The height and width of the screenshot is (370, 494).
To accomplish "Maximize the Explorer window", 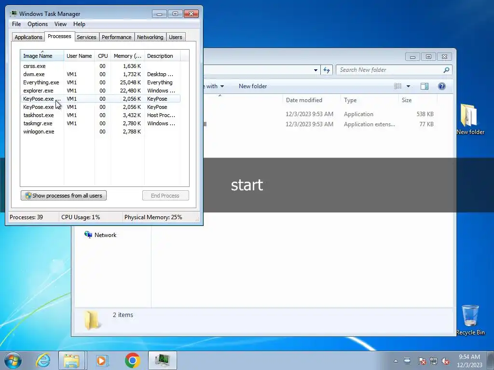I will coord(428,57).
